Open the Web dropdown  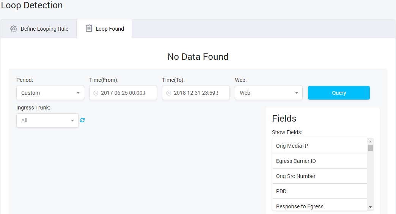[x=269, y=93]
